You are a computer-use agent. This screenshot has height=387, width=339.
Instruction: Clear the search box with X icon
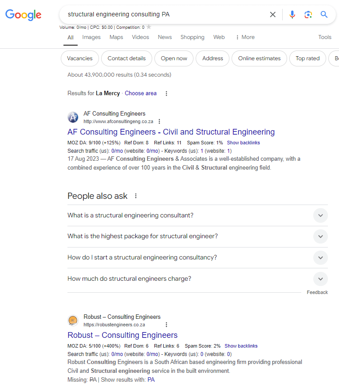point(273,15)
